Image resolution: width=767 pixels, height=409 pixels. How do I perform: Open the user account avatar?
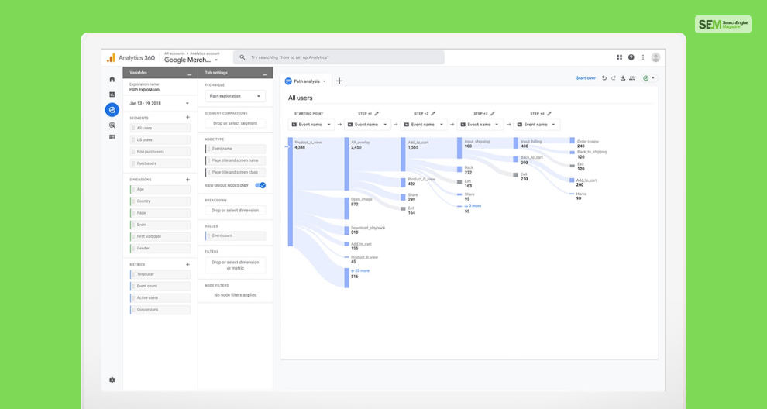[x=655, y=57]
